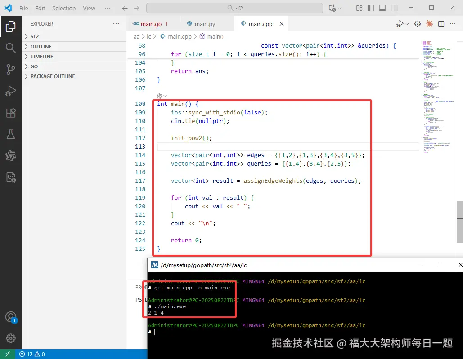Open the Explorer views and more actions ellipsis
463x359 pixels.
click(x=116, y=24)
